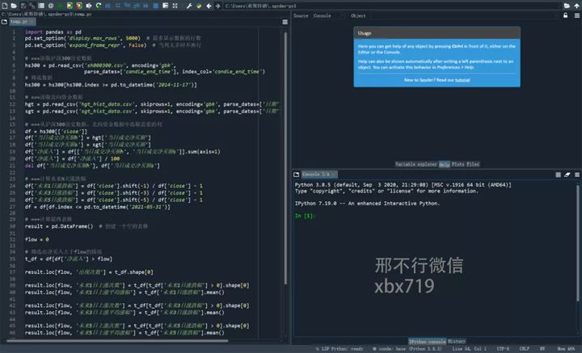Switch to the Files tab
Image resolution: width=582 pixels, height=353 pixels.
(473, 164)
